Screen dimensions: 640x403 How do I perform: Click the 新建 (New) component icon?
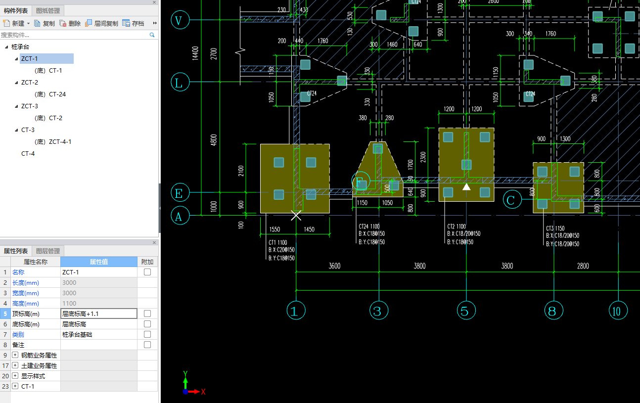tap(6, 23)
